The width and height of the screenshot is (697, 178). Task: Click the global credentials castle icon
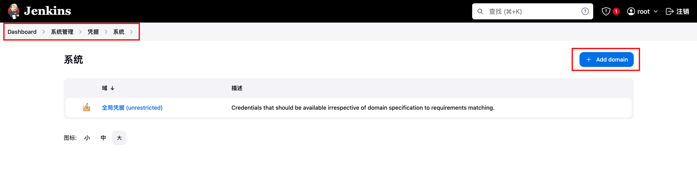(x=87, y=108)
